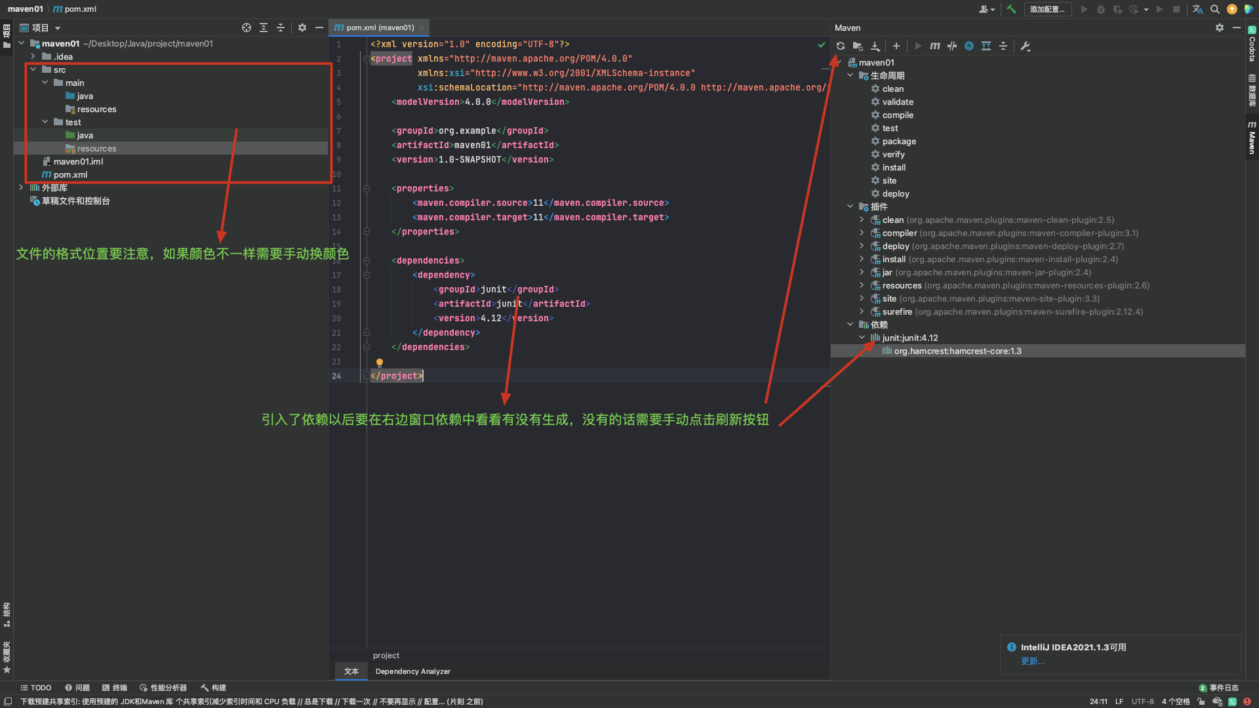
Task: Click the Expand All icon in Maven toolbar
Action: tap(986, 46)
